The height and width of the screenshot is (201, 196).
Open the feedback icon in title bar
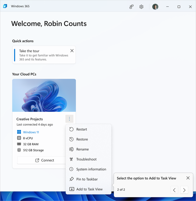[131, 7]
